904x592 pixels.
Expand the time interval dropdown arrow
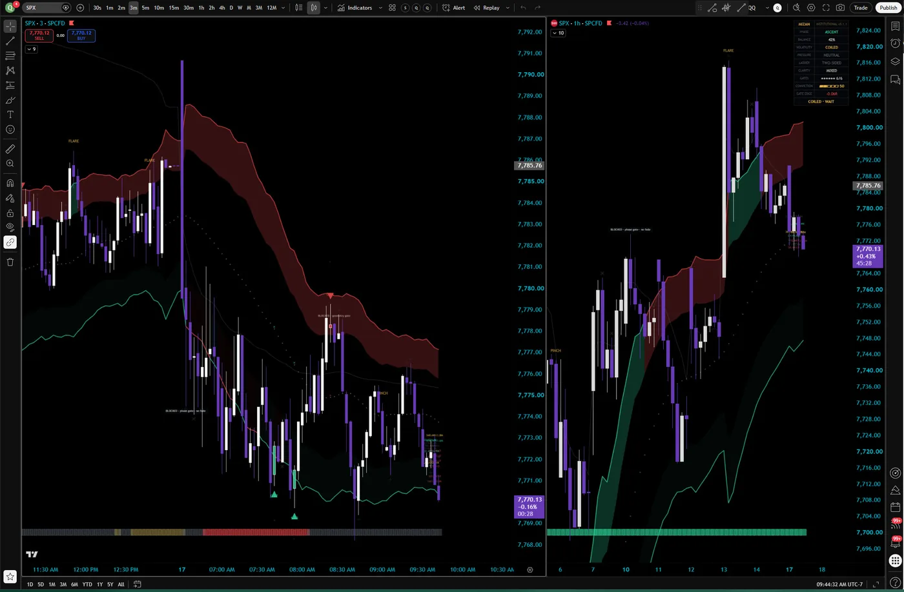pos(283,8)
